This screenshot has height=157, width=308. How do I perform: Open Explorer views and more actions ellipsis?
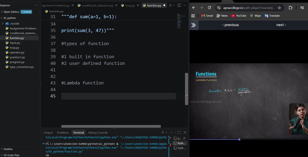(36, 5)
